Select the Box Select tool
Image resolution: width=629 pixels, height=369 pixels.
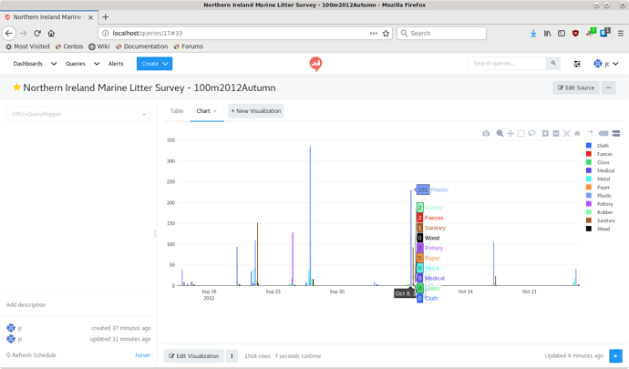point(521,134)
